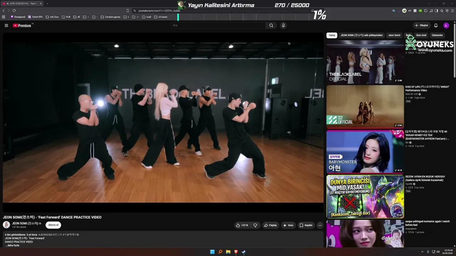This screenshot has width=456, height=256.
Task: Open Brave browser from taskbar
Action: tap(236, 252)
